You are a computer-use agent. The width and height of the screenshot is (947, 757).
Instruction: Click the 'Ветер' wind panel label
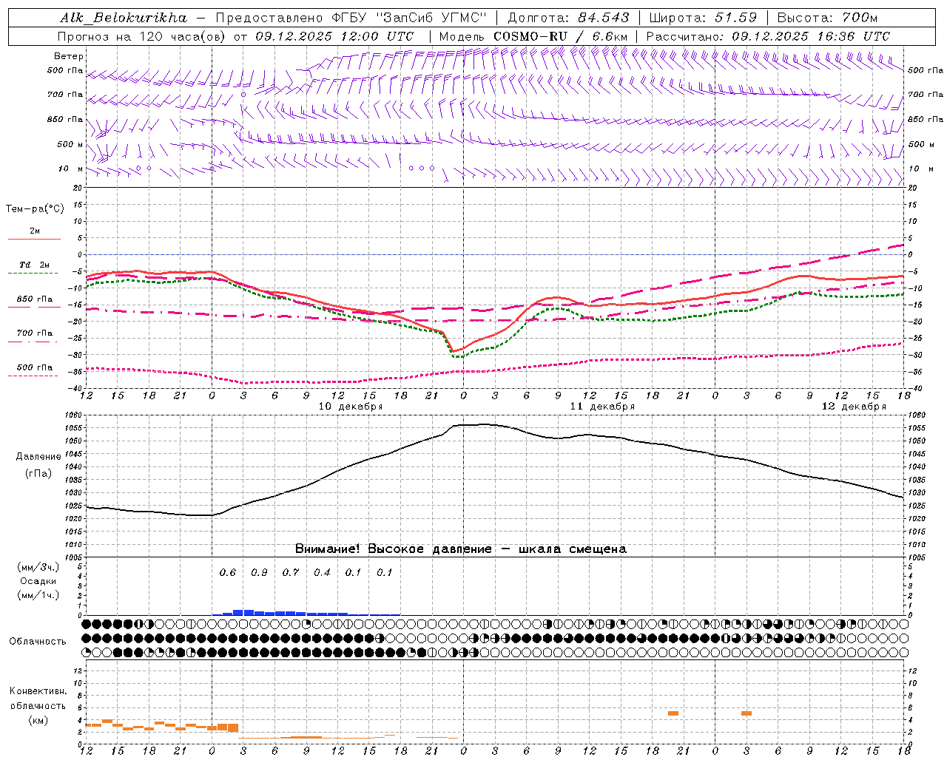click(69, 56)
